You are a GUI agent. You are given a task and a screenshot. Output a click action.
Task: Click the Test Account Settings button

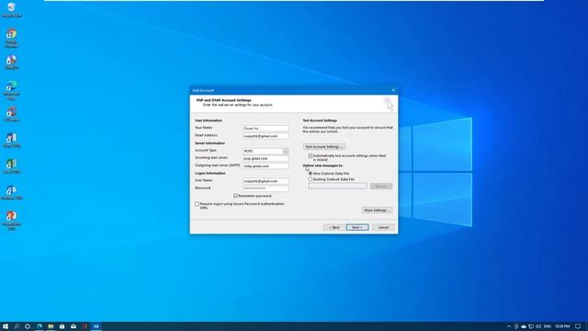[x=324, y=147]
